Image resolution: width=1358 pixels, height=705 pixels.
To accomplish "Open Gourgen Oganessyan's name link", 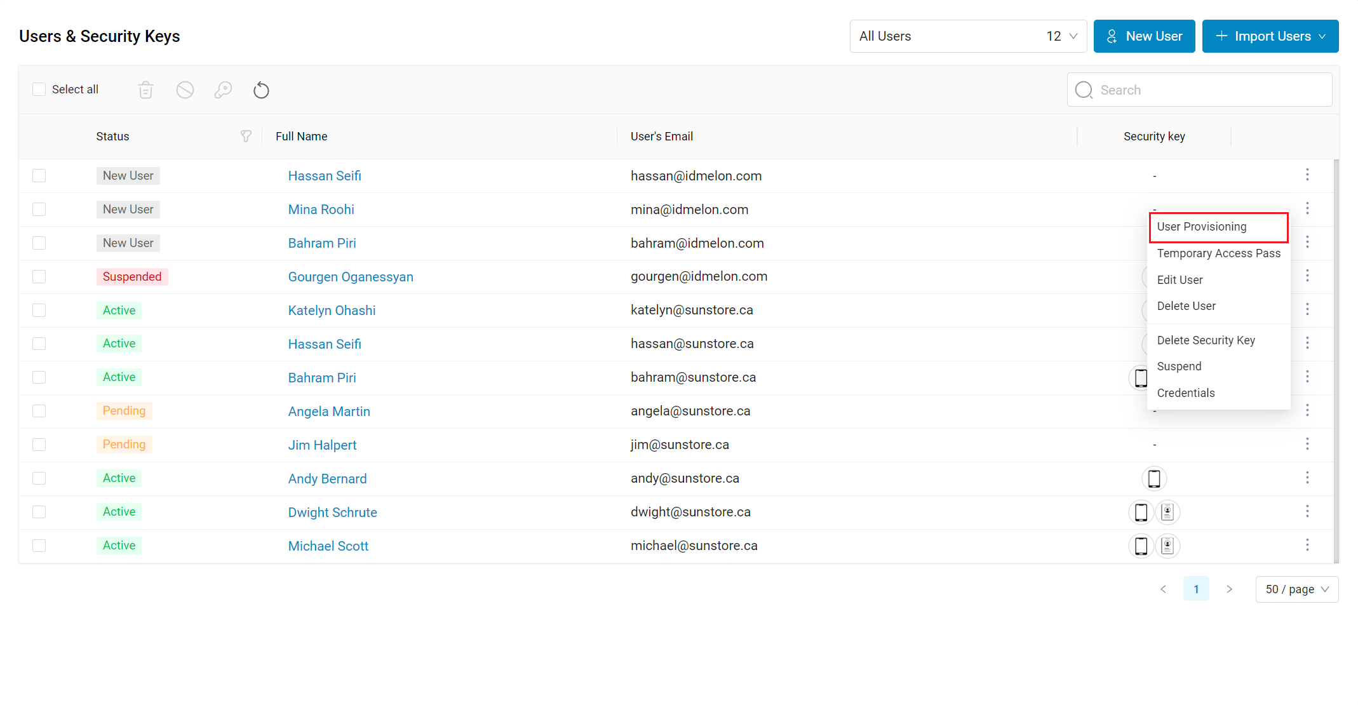I will pyautogui.click(x=351, y=277).
